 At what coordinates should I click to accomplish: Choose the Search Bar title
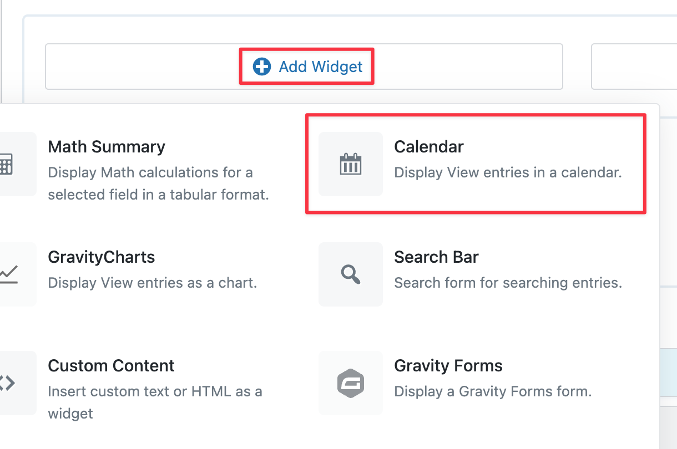436,257
